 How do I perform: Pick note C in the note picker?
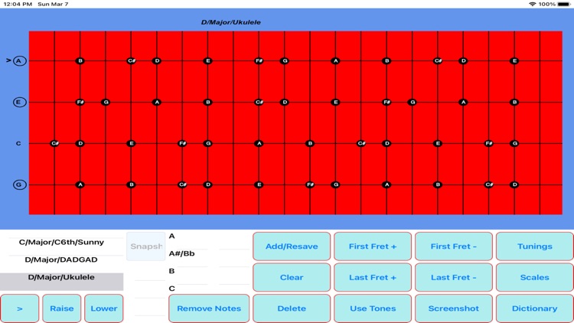tap(171, 289)
